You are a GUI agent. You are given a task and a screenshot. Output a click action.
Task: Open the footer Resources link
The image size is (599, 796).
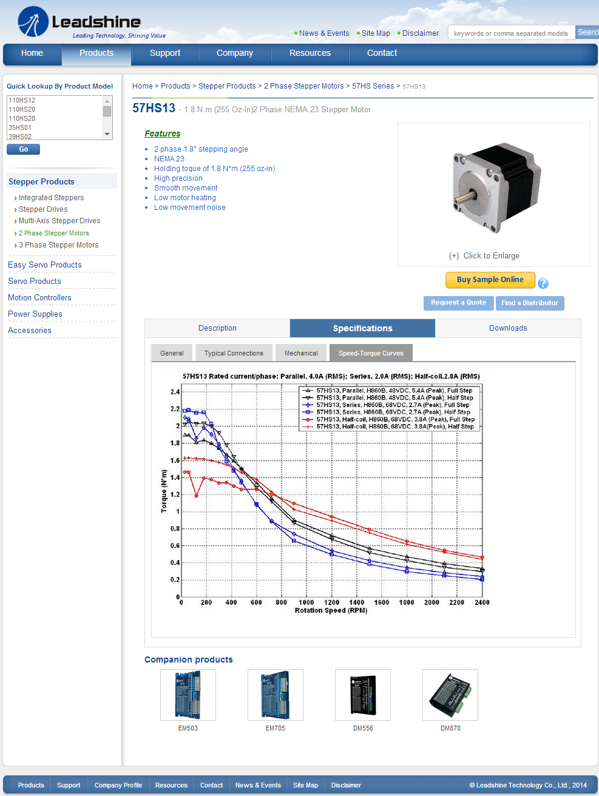point(171,785)
